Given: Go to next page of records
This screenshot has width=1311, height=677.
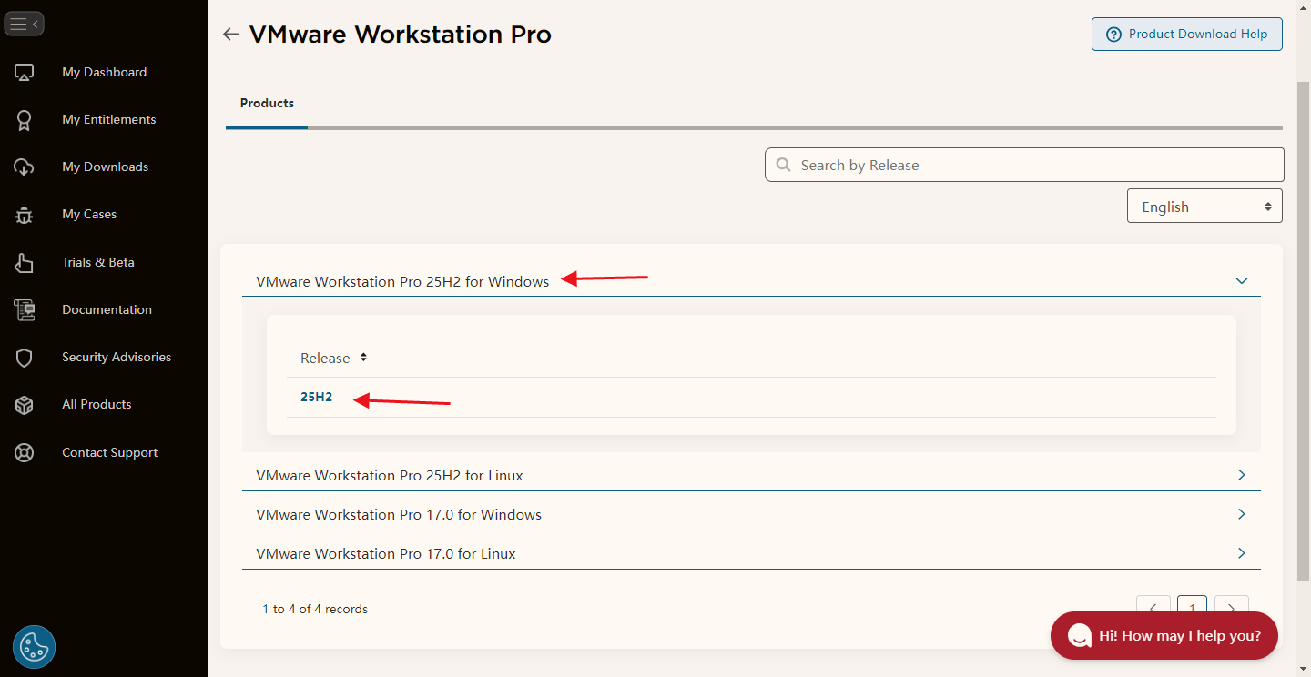Looking at the screenshot, I should (1231, 609).
